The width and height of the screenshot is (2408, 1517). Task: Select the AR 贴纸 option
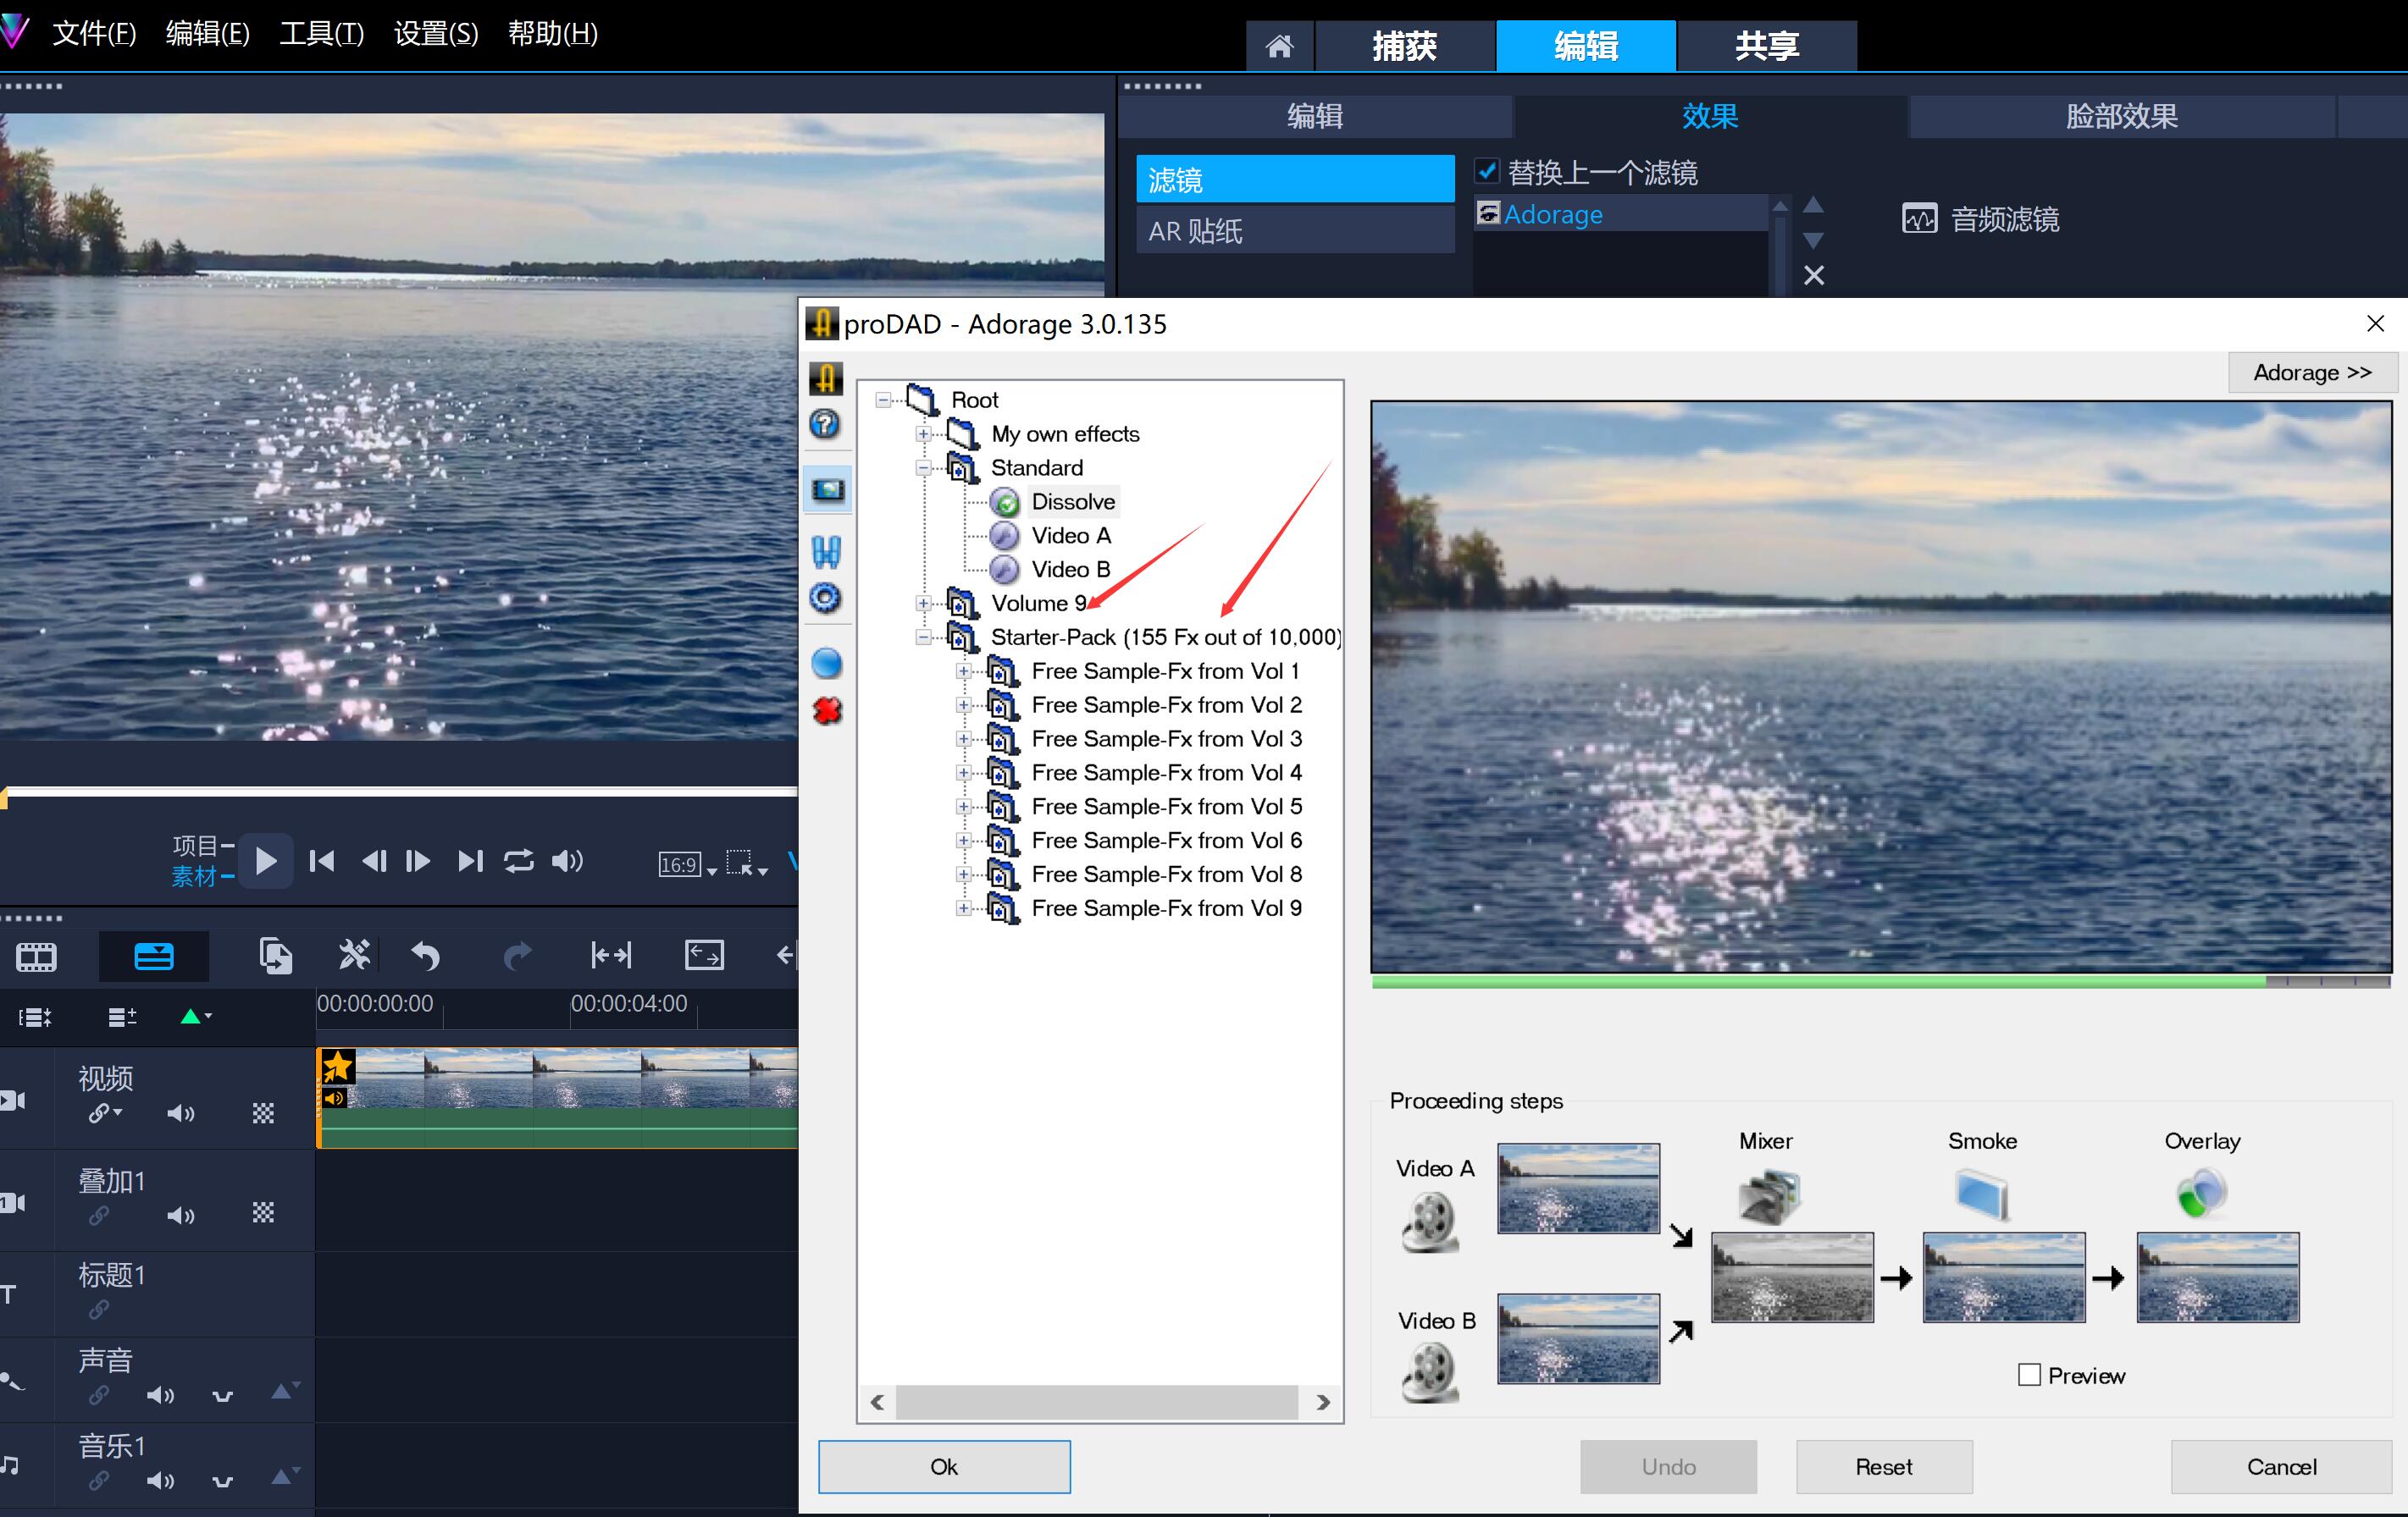pos(1295,231)
